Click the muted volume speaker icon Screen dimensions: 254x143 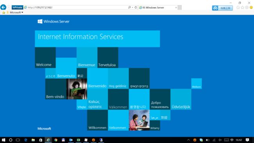tap(220, 140)
